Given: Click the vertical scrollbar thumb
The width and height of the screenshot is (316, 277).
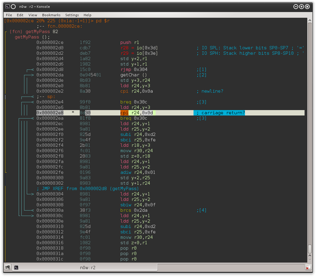Looking at the screenshot, I should (310, 249).
